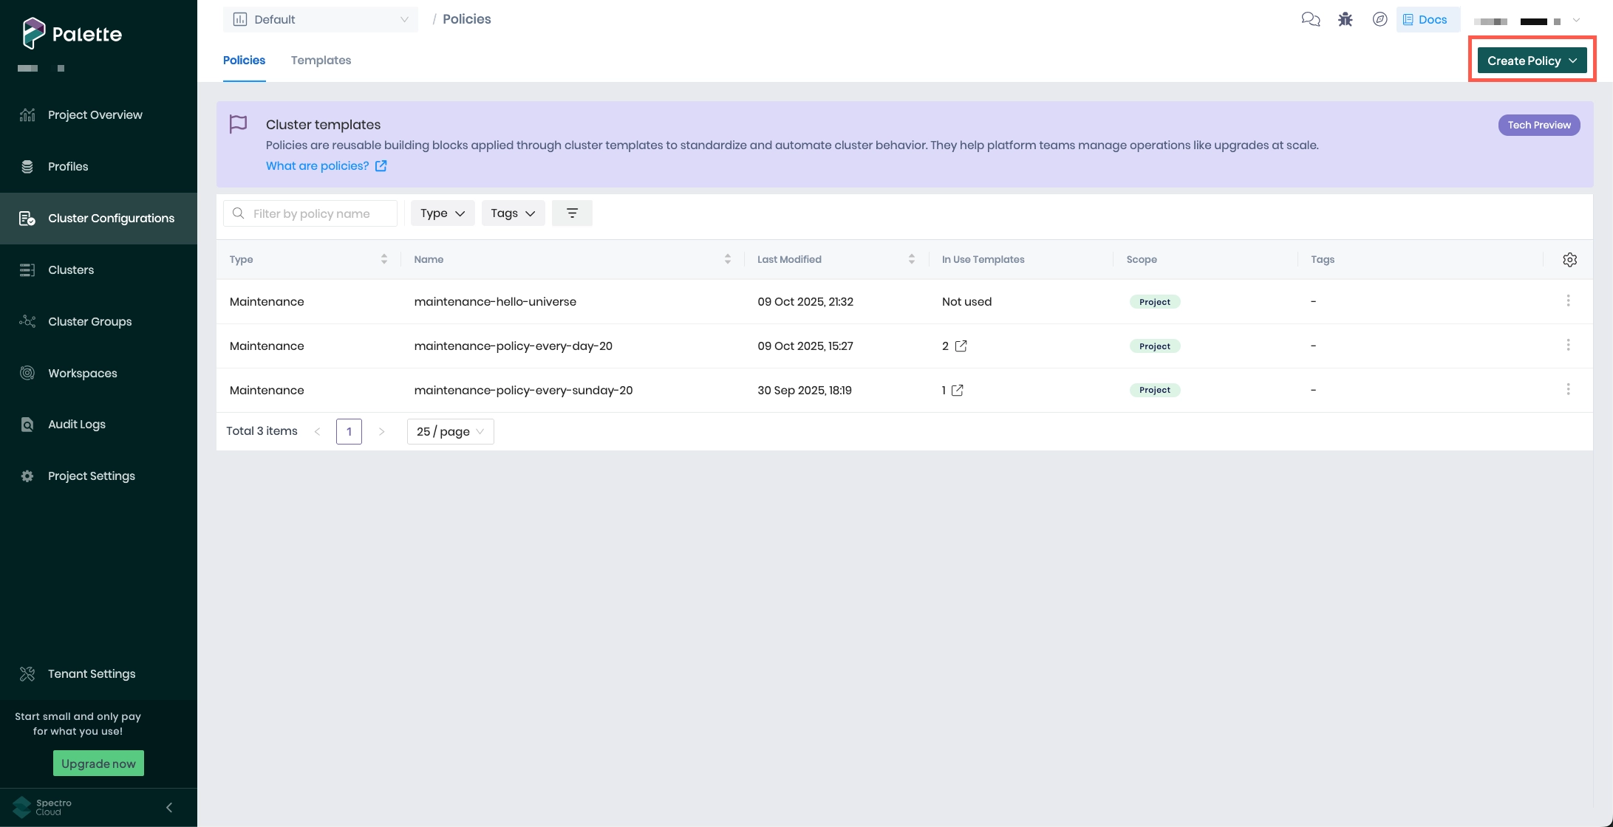Switch to the Templates tab

click(x=321, y=60)
